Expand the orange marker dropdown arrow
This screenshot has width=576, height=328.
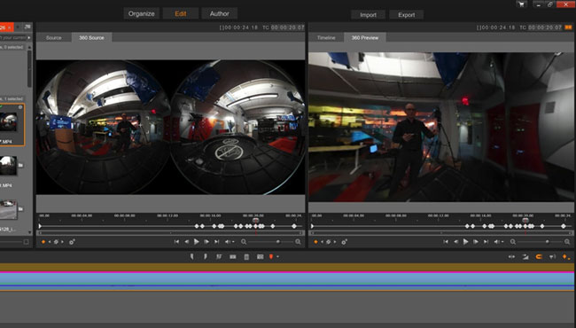pyautogui.click(x=277, y=257)
